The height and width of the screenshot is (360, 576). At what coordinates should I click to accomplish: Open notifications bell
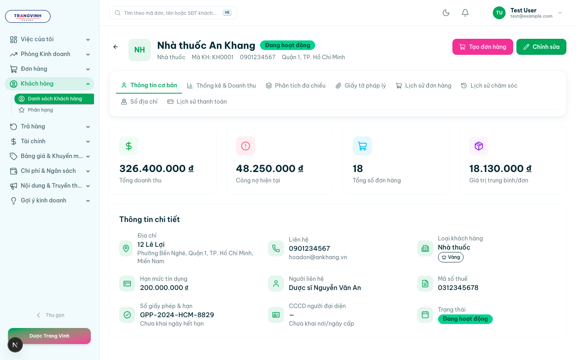pos(465,13)
